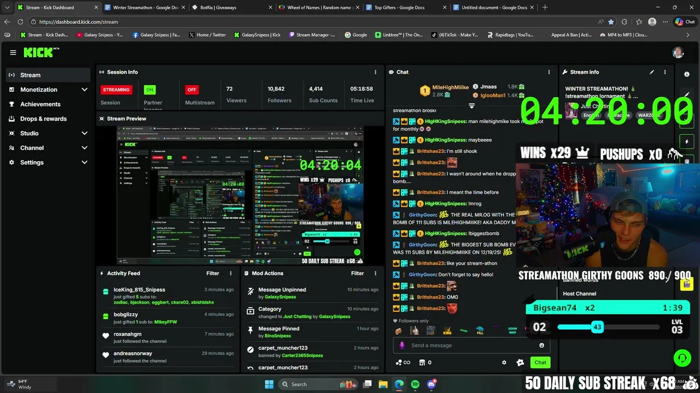Open GalaxySnipess Kick bookmark
The image size is (700, 393).
pos(257,35)
